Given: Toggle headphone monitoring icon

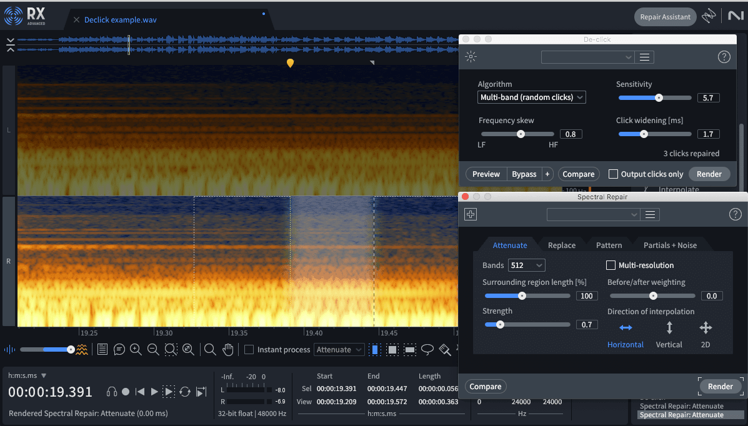Looking at the screenshot, I should pos(112,392).
